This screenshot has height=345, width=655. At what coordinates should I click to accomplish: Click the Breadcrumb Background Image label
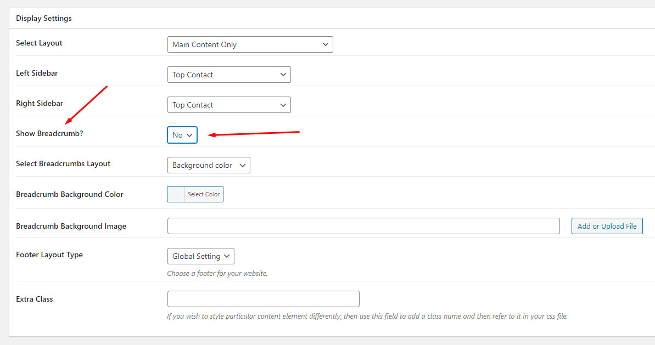pyautogui.click(x=71, y=226)
